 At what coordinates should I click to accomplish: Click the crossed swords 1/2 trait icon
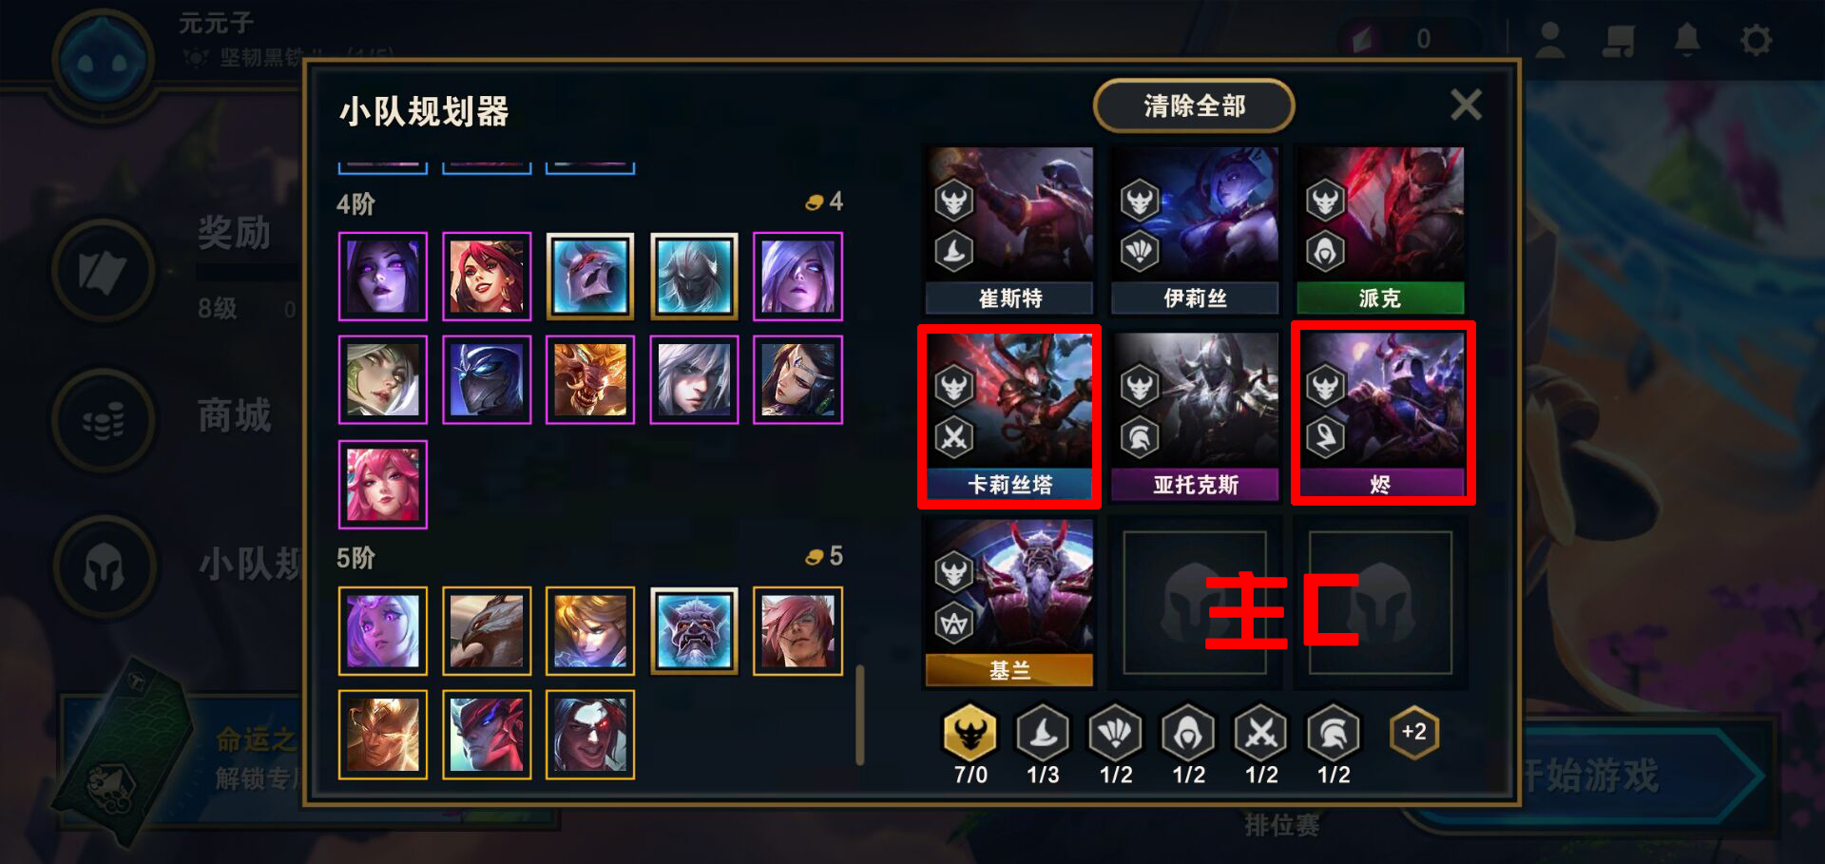pyautogui.click(x=1261, y=734)
